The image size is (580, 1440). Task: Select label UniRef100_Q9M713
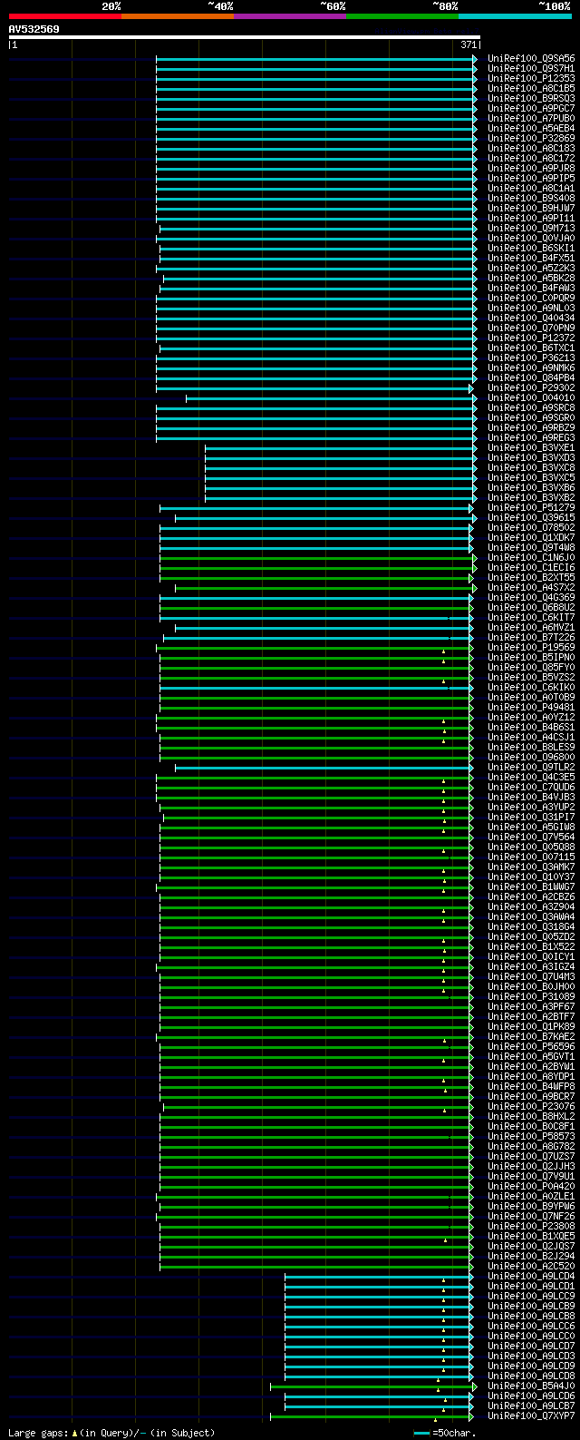pyautogui.click(x=531, y=228)
